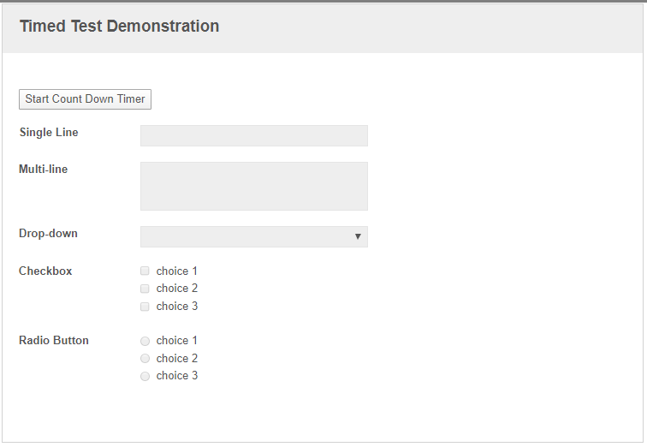Viewport: 647px width, 447px height.
Task: Click the Timed Test Demonstration heading
Action: tap(119, 26)
